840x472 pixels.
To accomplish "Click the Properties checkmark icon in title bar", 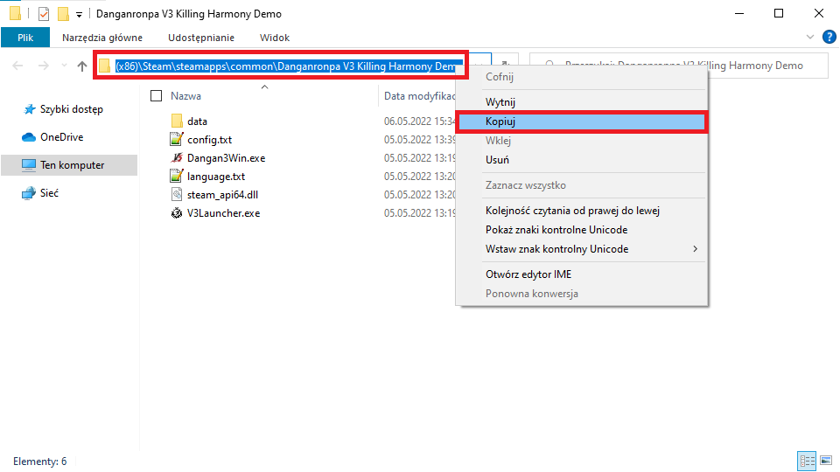I will click(44, 14).
